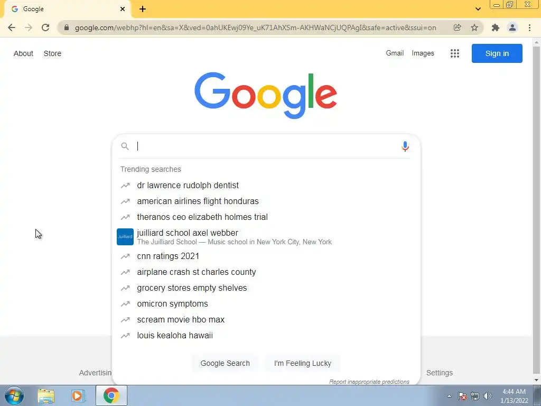Open the About link
The width and height of the screenshot is (541, 406).
point(23,53)
